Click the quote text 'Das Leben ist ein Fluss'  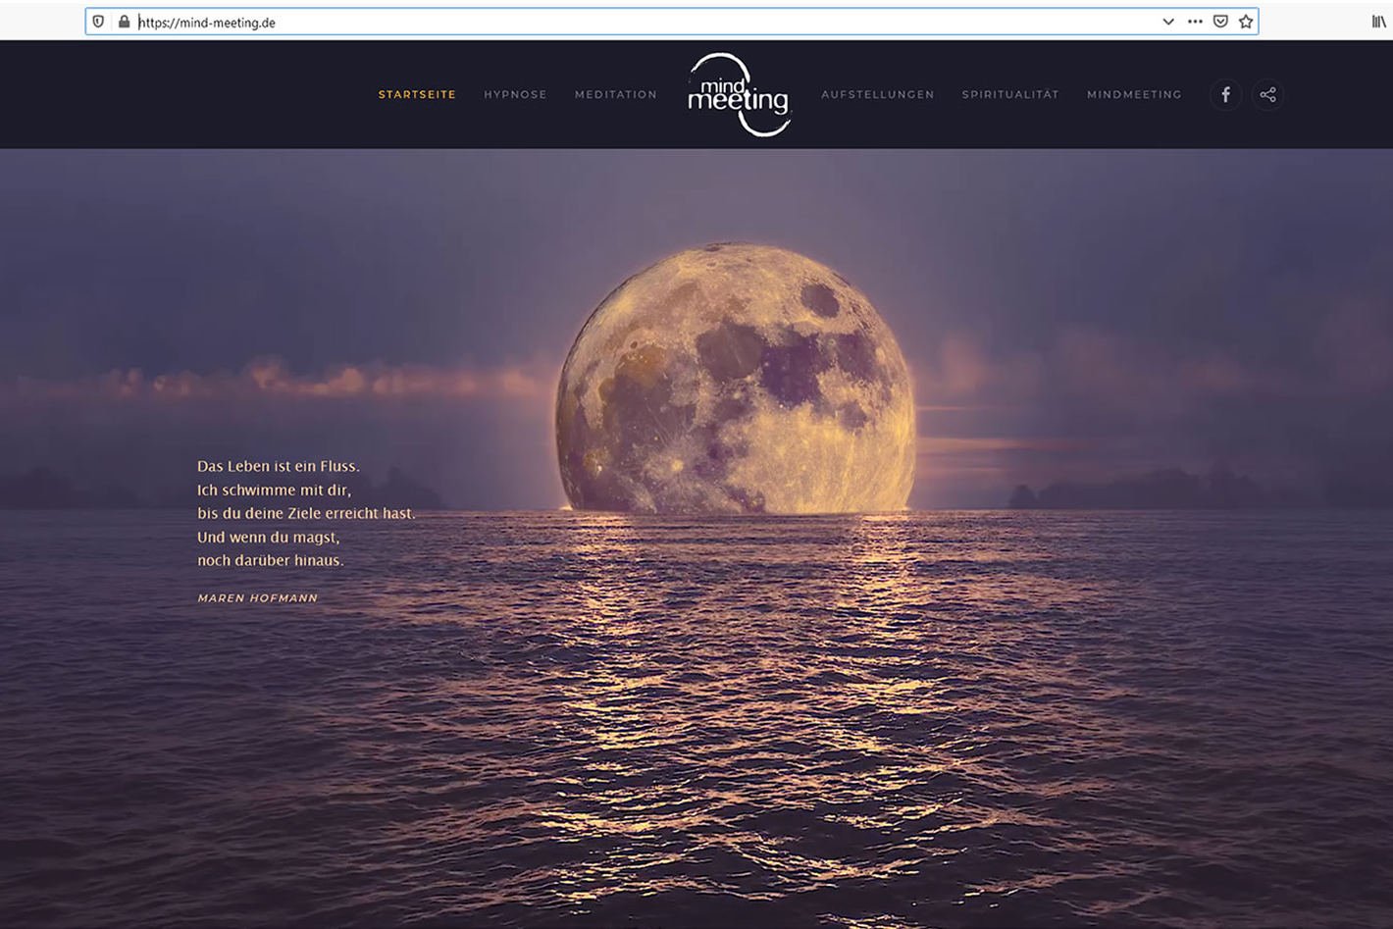279,466
